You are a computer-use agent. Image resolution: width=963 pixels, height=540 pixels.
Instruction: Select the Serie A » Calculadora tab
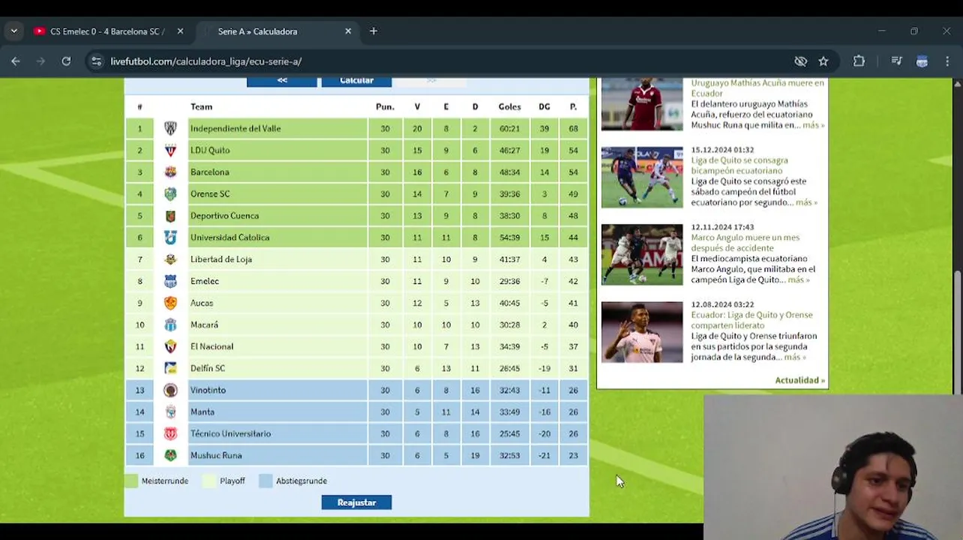point(277,31)
